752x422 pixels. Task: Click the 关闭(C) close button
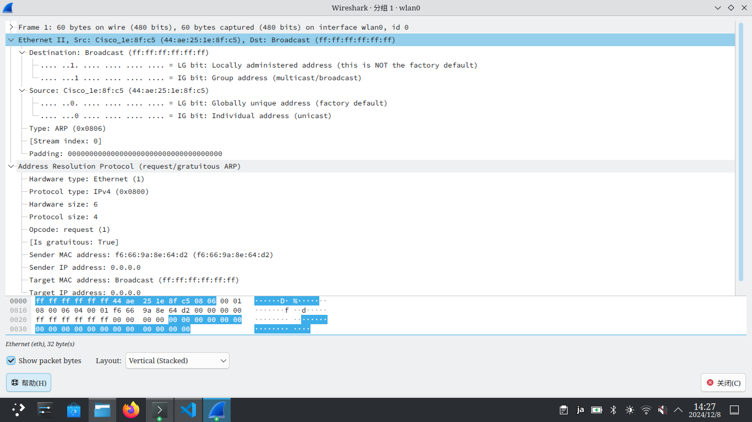pos(723,383)
